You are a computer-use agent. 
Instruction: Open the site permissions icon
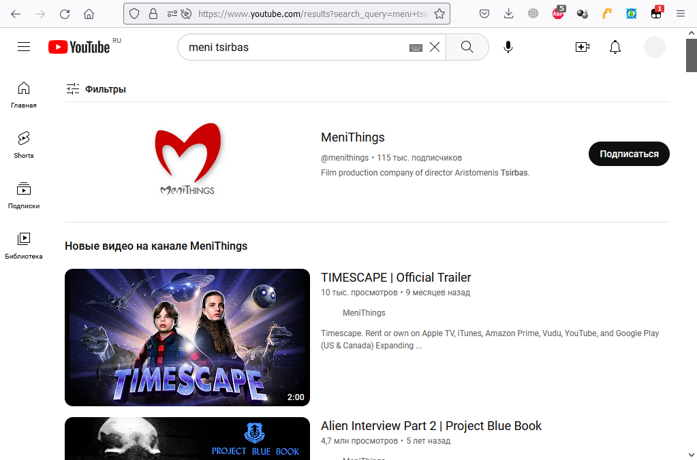pos(172,14)
